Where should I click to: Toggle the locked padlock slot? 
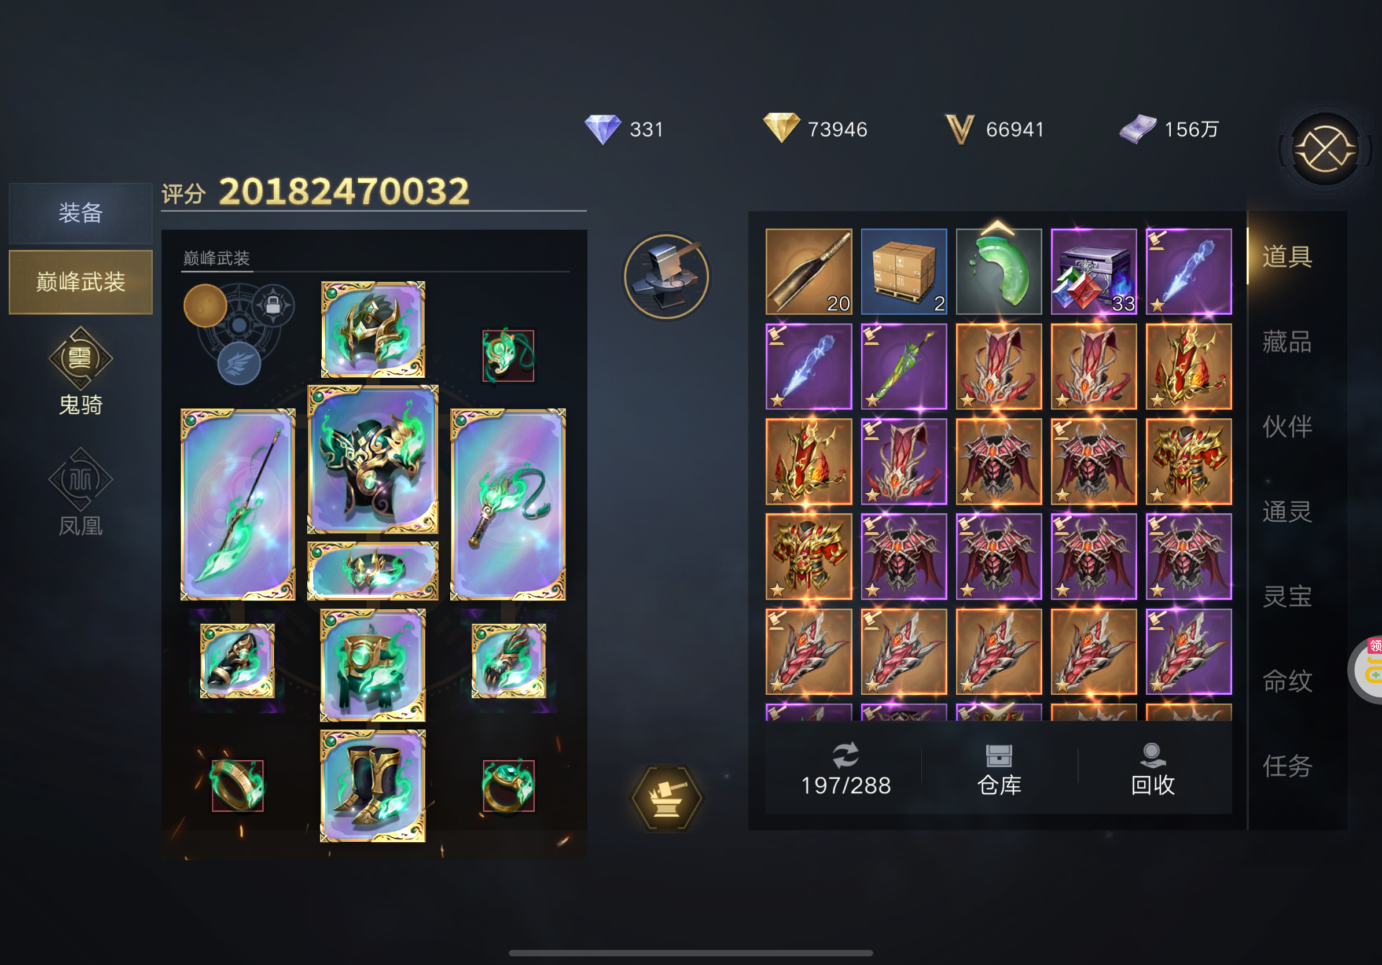click(x=273, y=305)
